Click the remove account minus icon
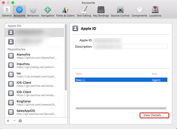The width and height of the screenshot is (177, 129). [x=14, y=121]
